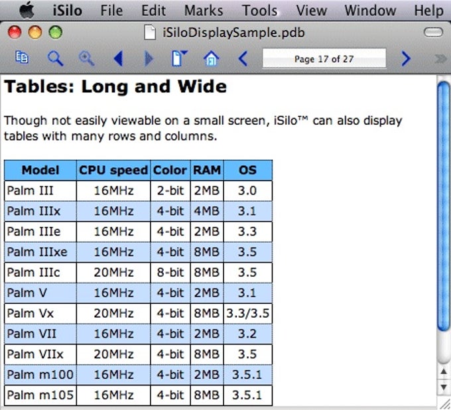Open the page marks dropdown icon
Screen dimensions: 451x410
pos(179,58)
